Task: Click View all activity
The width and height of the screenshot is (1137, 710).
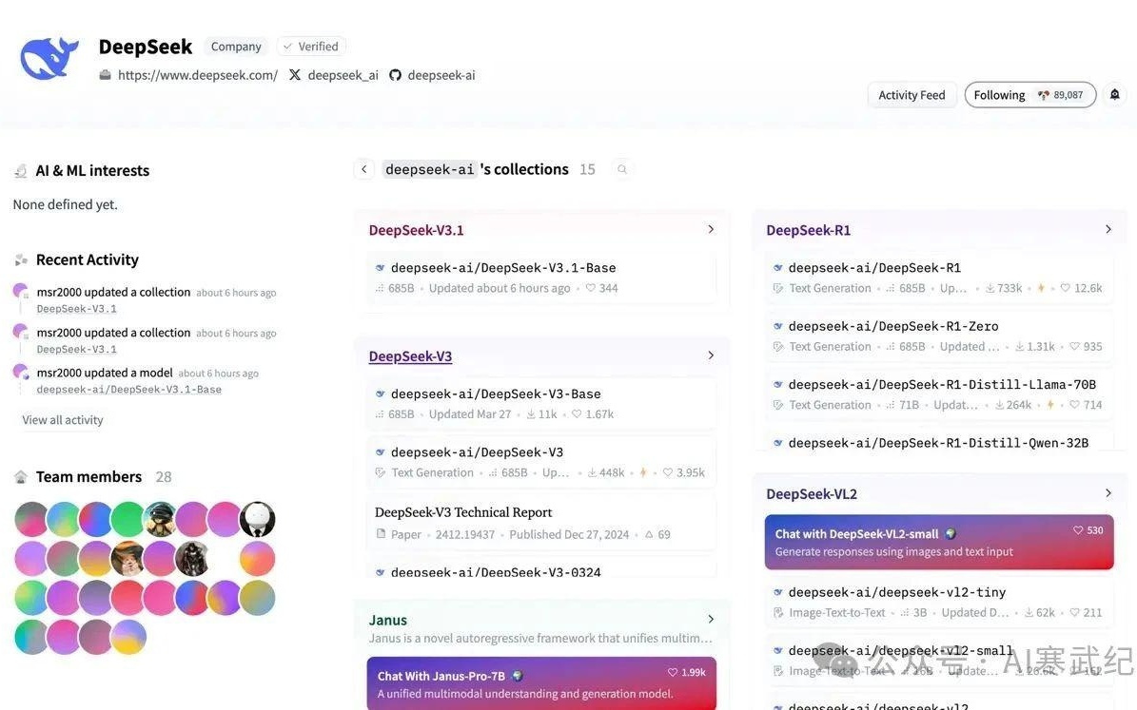Action: tap(63, 420)
